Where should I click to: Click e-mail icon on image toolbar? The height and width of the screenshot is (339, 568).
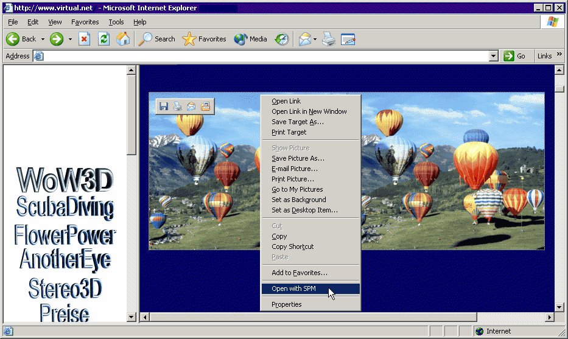coord(191,107)
